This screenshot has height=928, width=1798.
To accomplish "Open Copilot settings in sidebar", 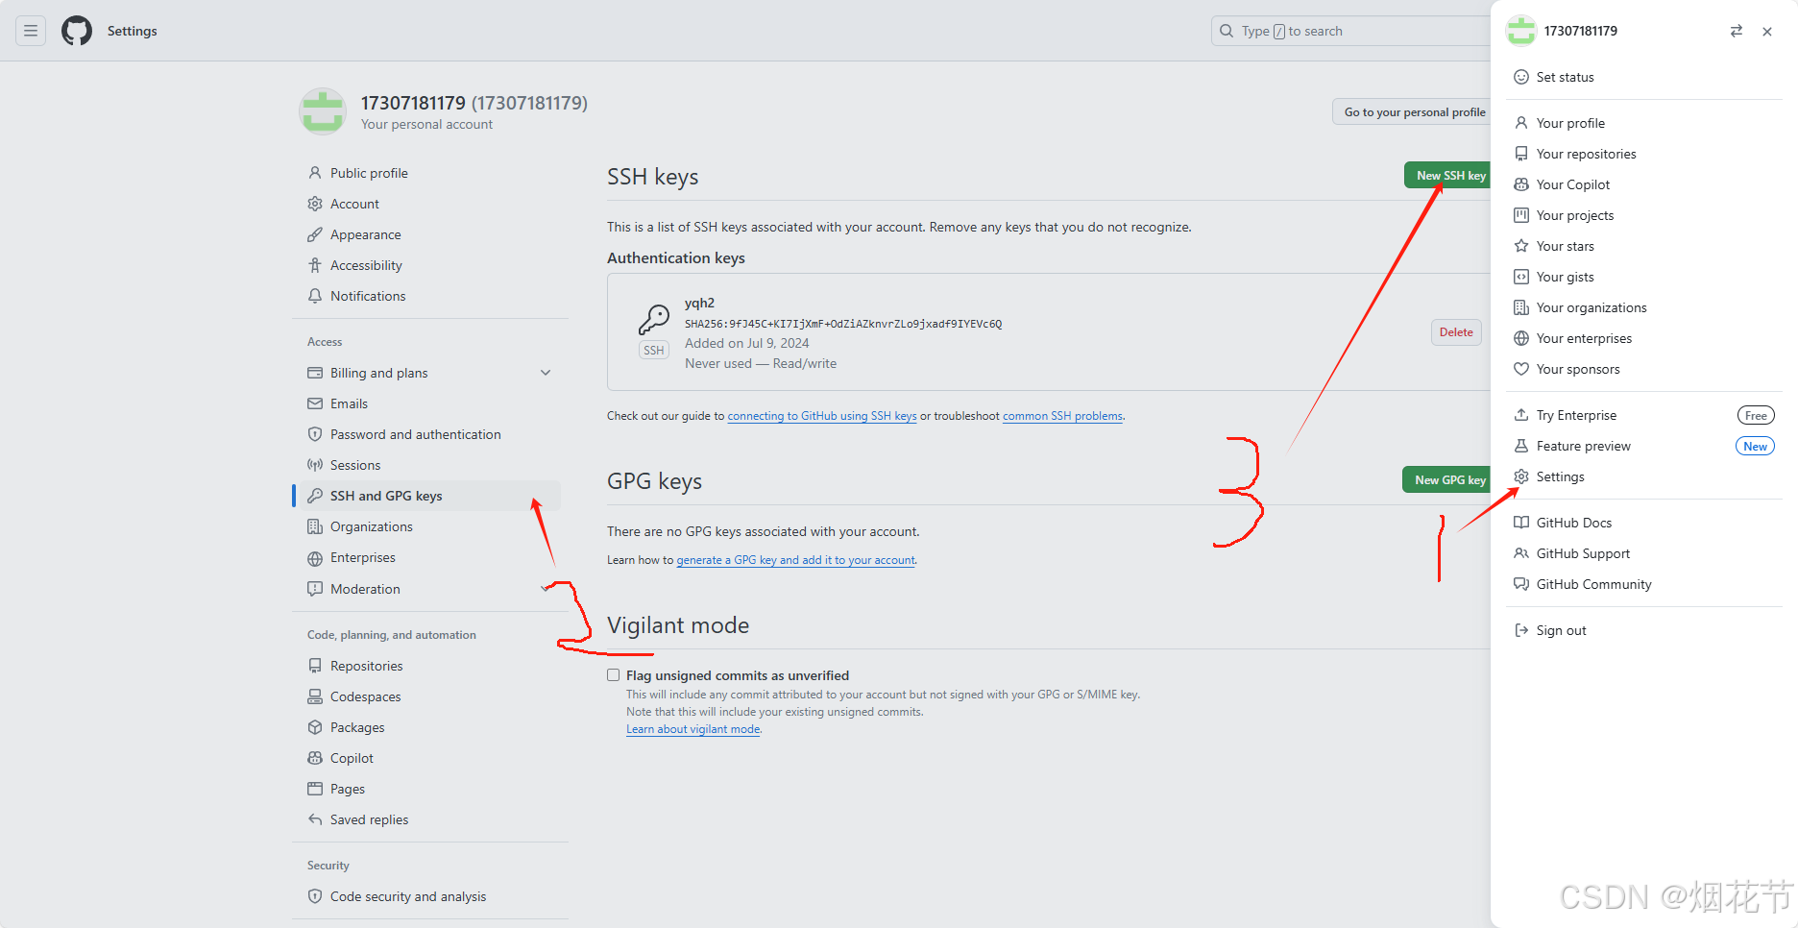I will (430, 758).
